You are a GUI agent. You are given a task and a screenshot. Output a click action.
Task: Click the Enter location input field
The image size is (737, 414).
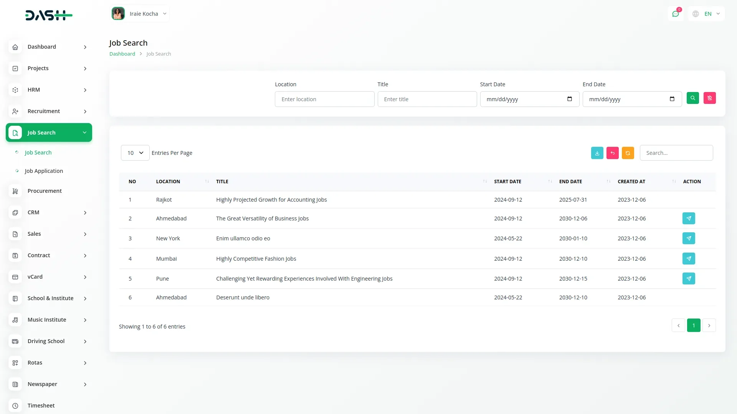(x=324, y=99)
